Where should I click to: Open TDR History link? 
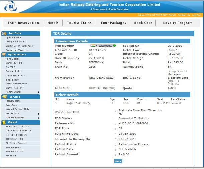click(12, 80)
